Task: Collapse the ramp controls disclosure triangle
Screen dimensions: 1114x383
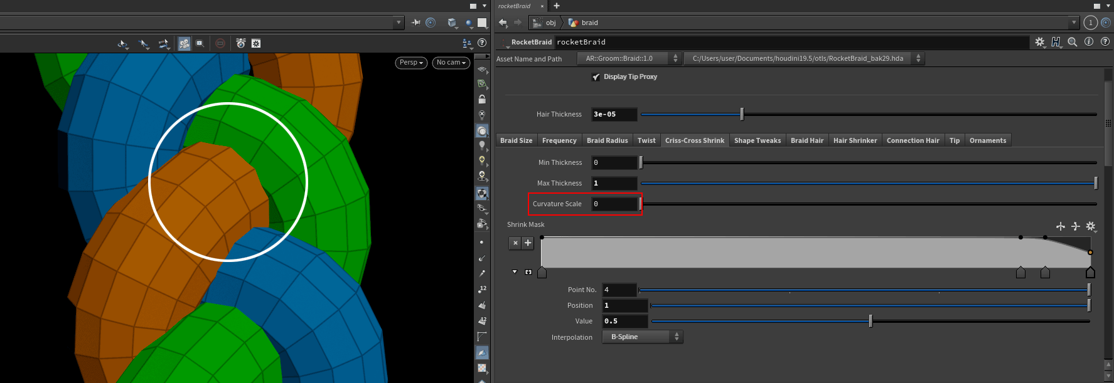Action: [515, 272]
